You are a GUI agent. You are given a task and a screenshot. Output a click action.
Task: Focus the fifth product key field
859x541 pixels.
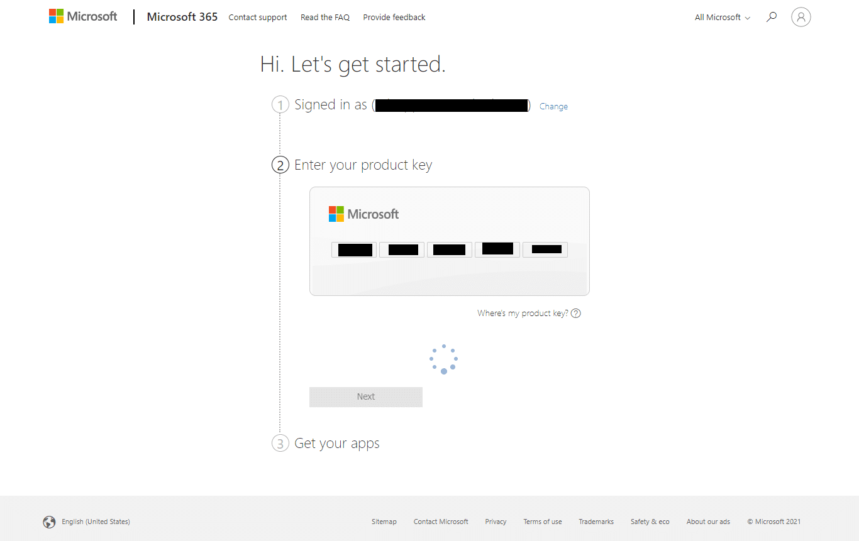[545, 249]
